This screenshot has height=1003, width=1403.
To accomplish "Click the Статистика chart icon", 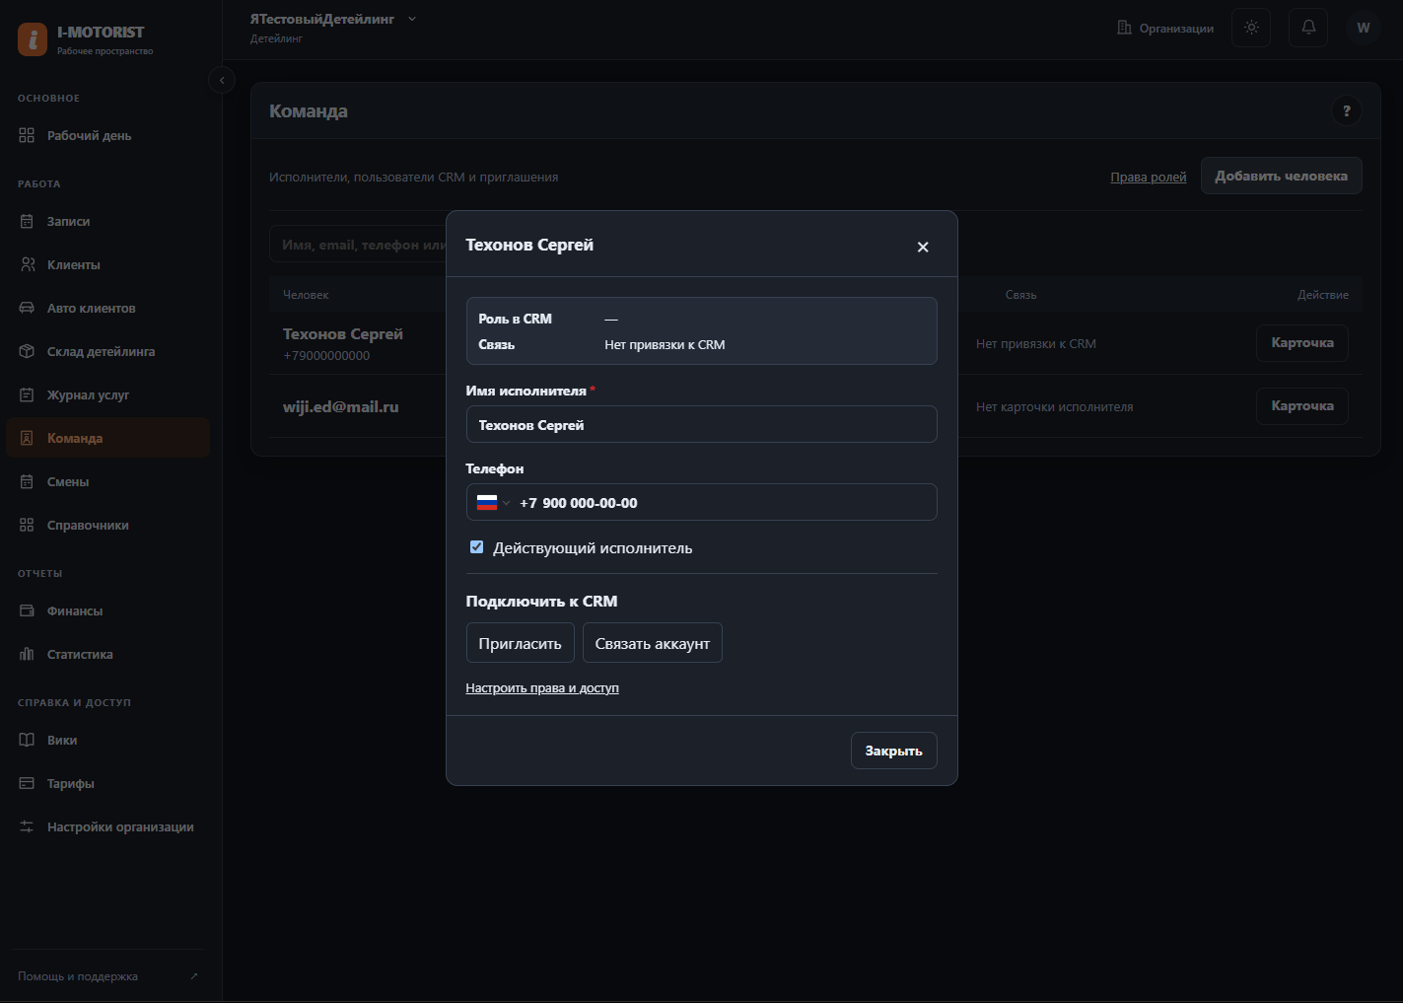I will pyautogui.click(x=27, y=654).
